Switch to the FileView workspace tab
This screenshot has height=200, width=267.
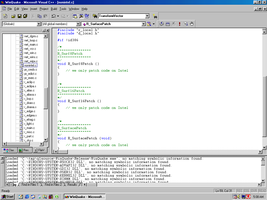40,150
